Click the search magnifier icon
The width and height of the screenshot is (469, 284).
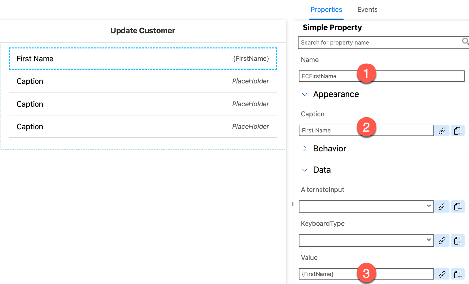pos(465,42)
